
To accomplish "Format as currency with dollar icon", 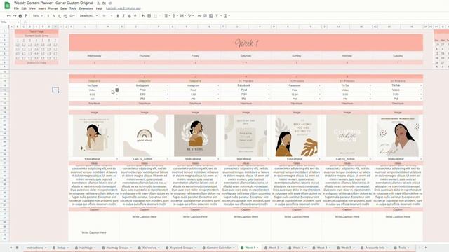I will tap(48, 15).
